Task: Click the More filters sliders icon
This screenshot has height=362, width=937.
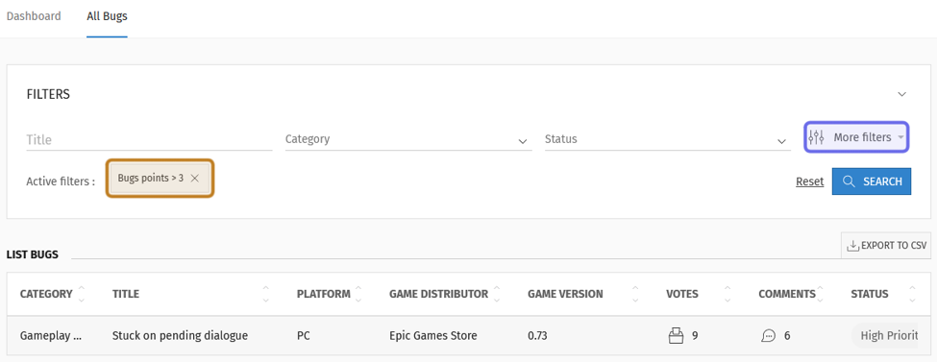Action: click(816, 137)
